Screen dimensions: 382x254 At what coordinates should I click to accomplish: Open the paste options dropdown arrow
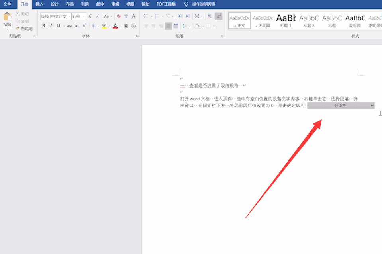click(7, 29)
